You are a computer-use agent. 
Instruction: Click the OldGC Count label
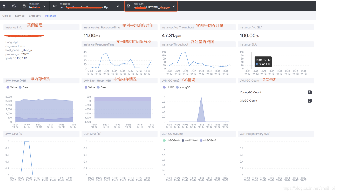(x=248, y=101)
